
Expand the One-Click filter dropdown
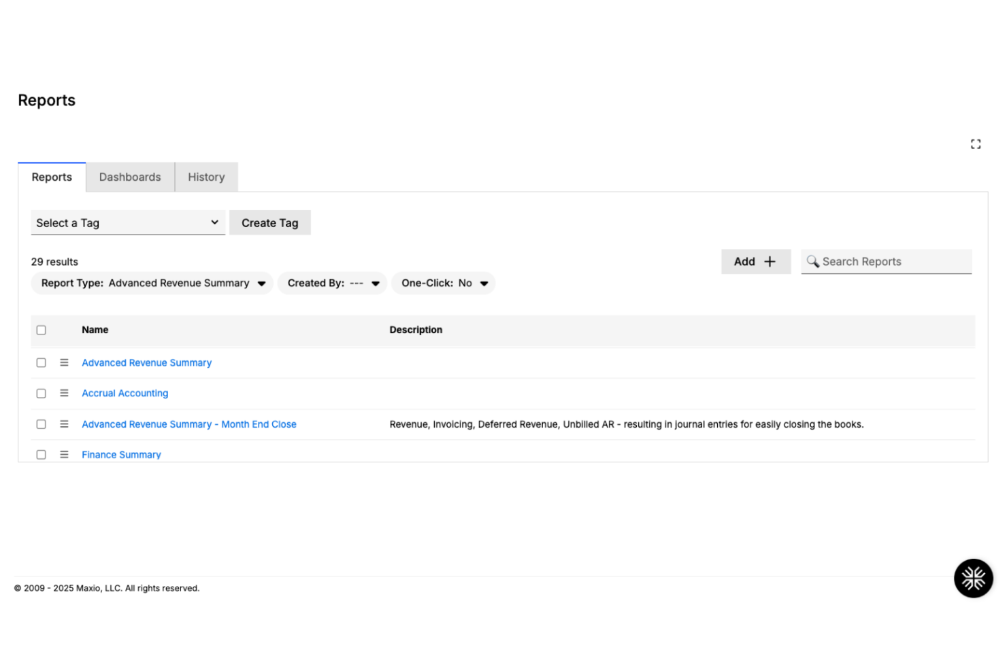[x=484, y=283]
